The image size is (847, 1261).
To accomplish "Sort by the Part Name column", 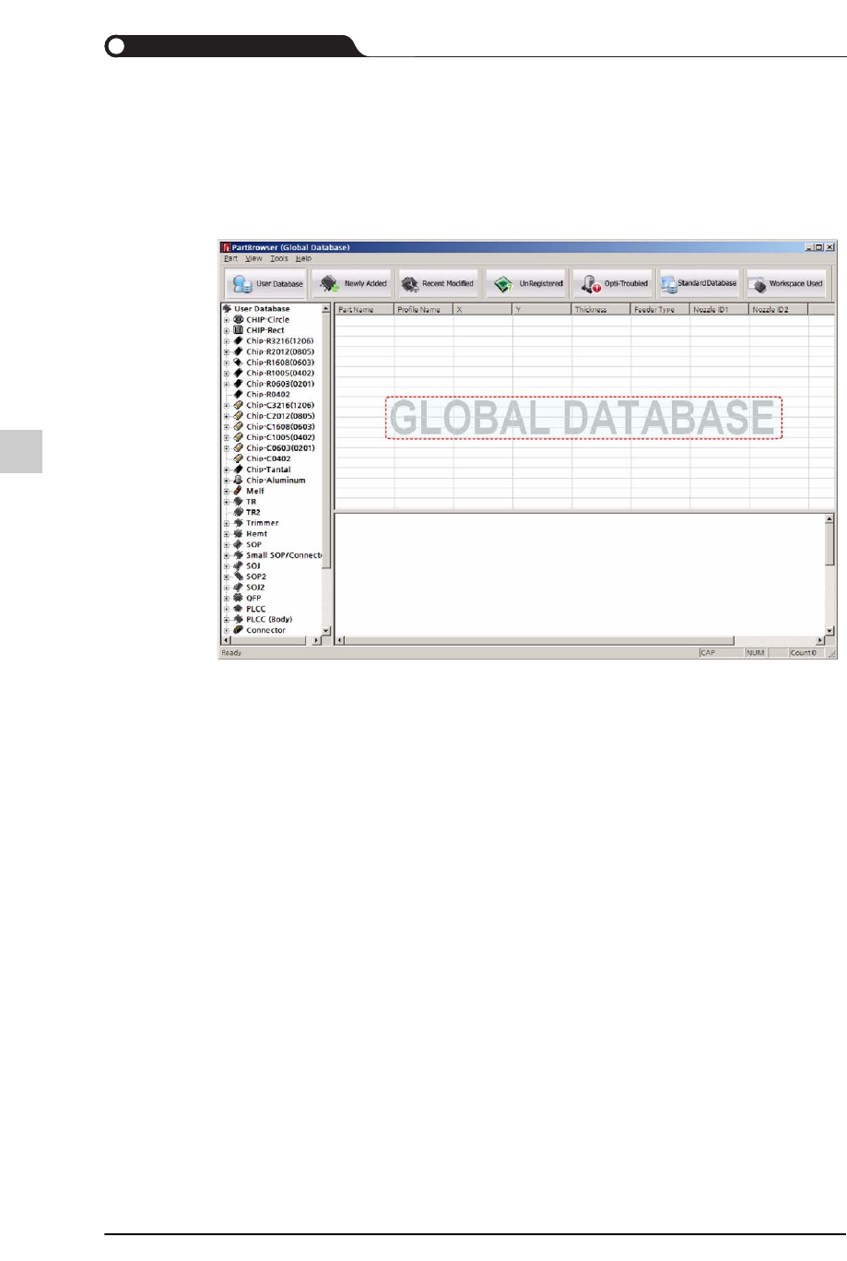I will (365, 310).
